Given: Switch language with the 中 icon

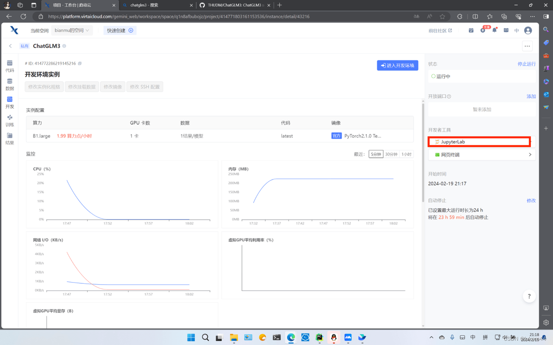Looking at the screenshot, I should click(x=517, y=31).
